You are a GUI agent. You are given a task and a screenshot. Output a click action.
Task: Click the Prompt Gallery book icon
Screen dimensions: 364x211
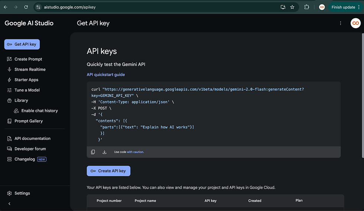click(x=9, y=121)
